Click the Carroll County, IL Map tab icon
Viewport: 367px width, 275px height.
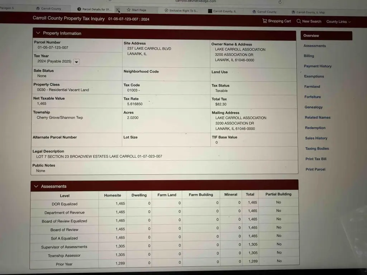point(293,12)
